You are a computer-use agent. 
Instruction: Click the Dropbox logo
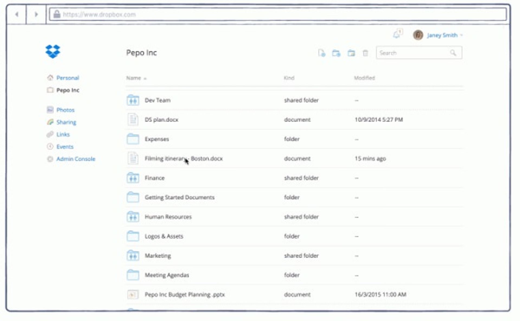pos(53,51)
